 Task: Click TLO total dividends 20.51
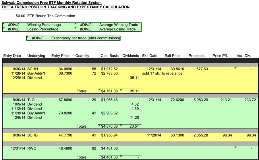(x=134, y=127)
